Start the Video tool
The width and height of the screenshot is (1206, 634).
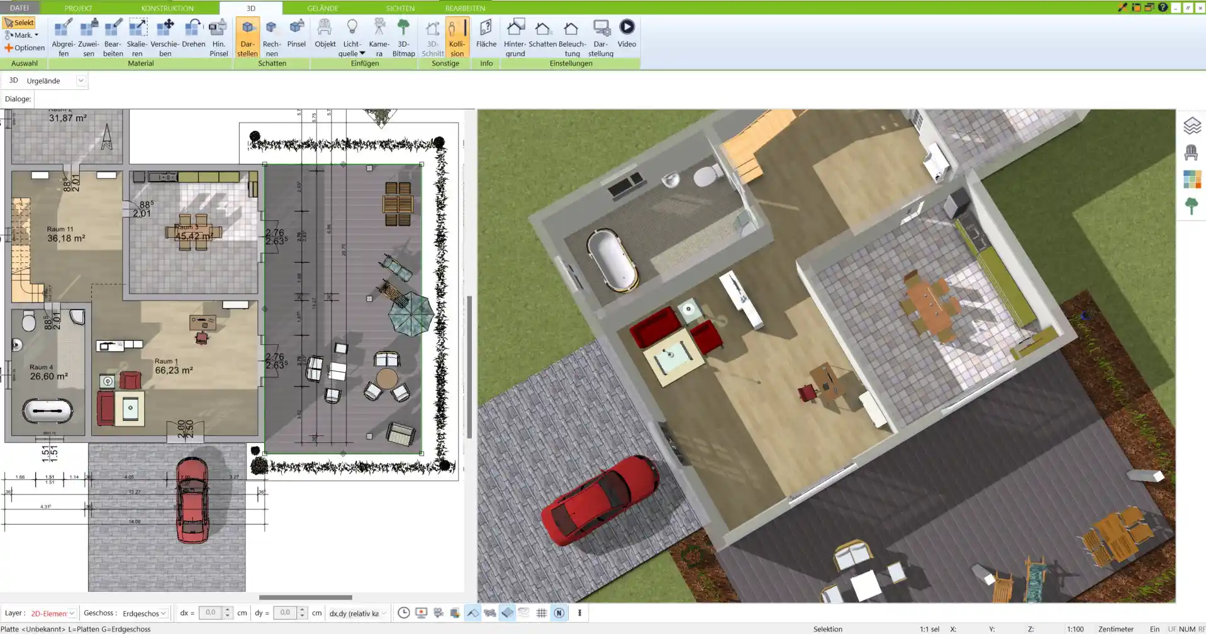coord(627,33)
